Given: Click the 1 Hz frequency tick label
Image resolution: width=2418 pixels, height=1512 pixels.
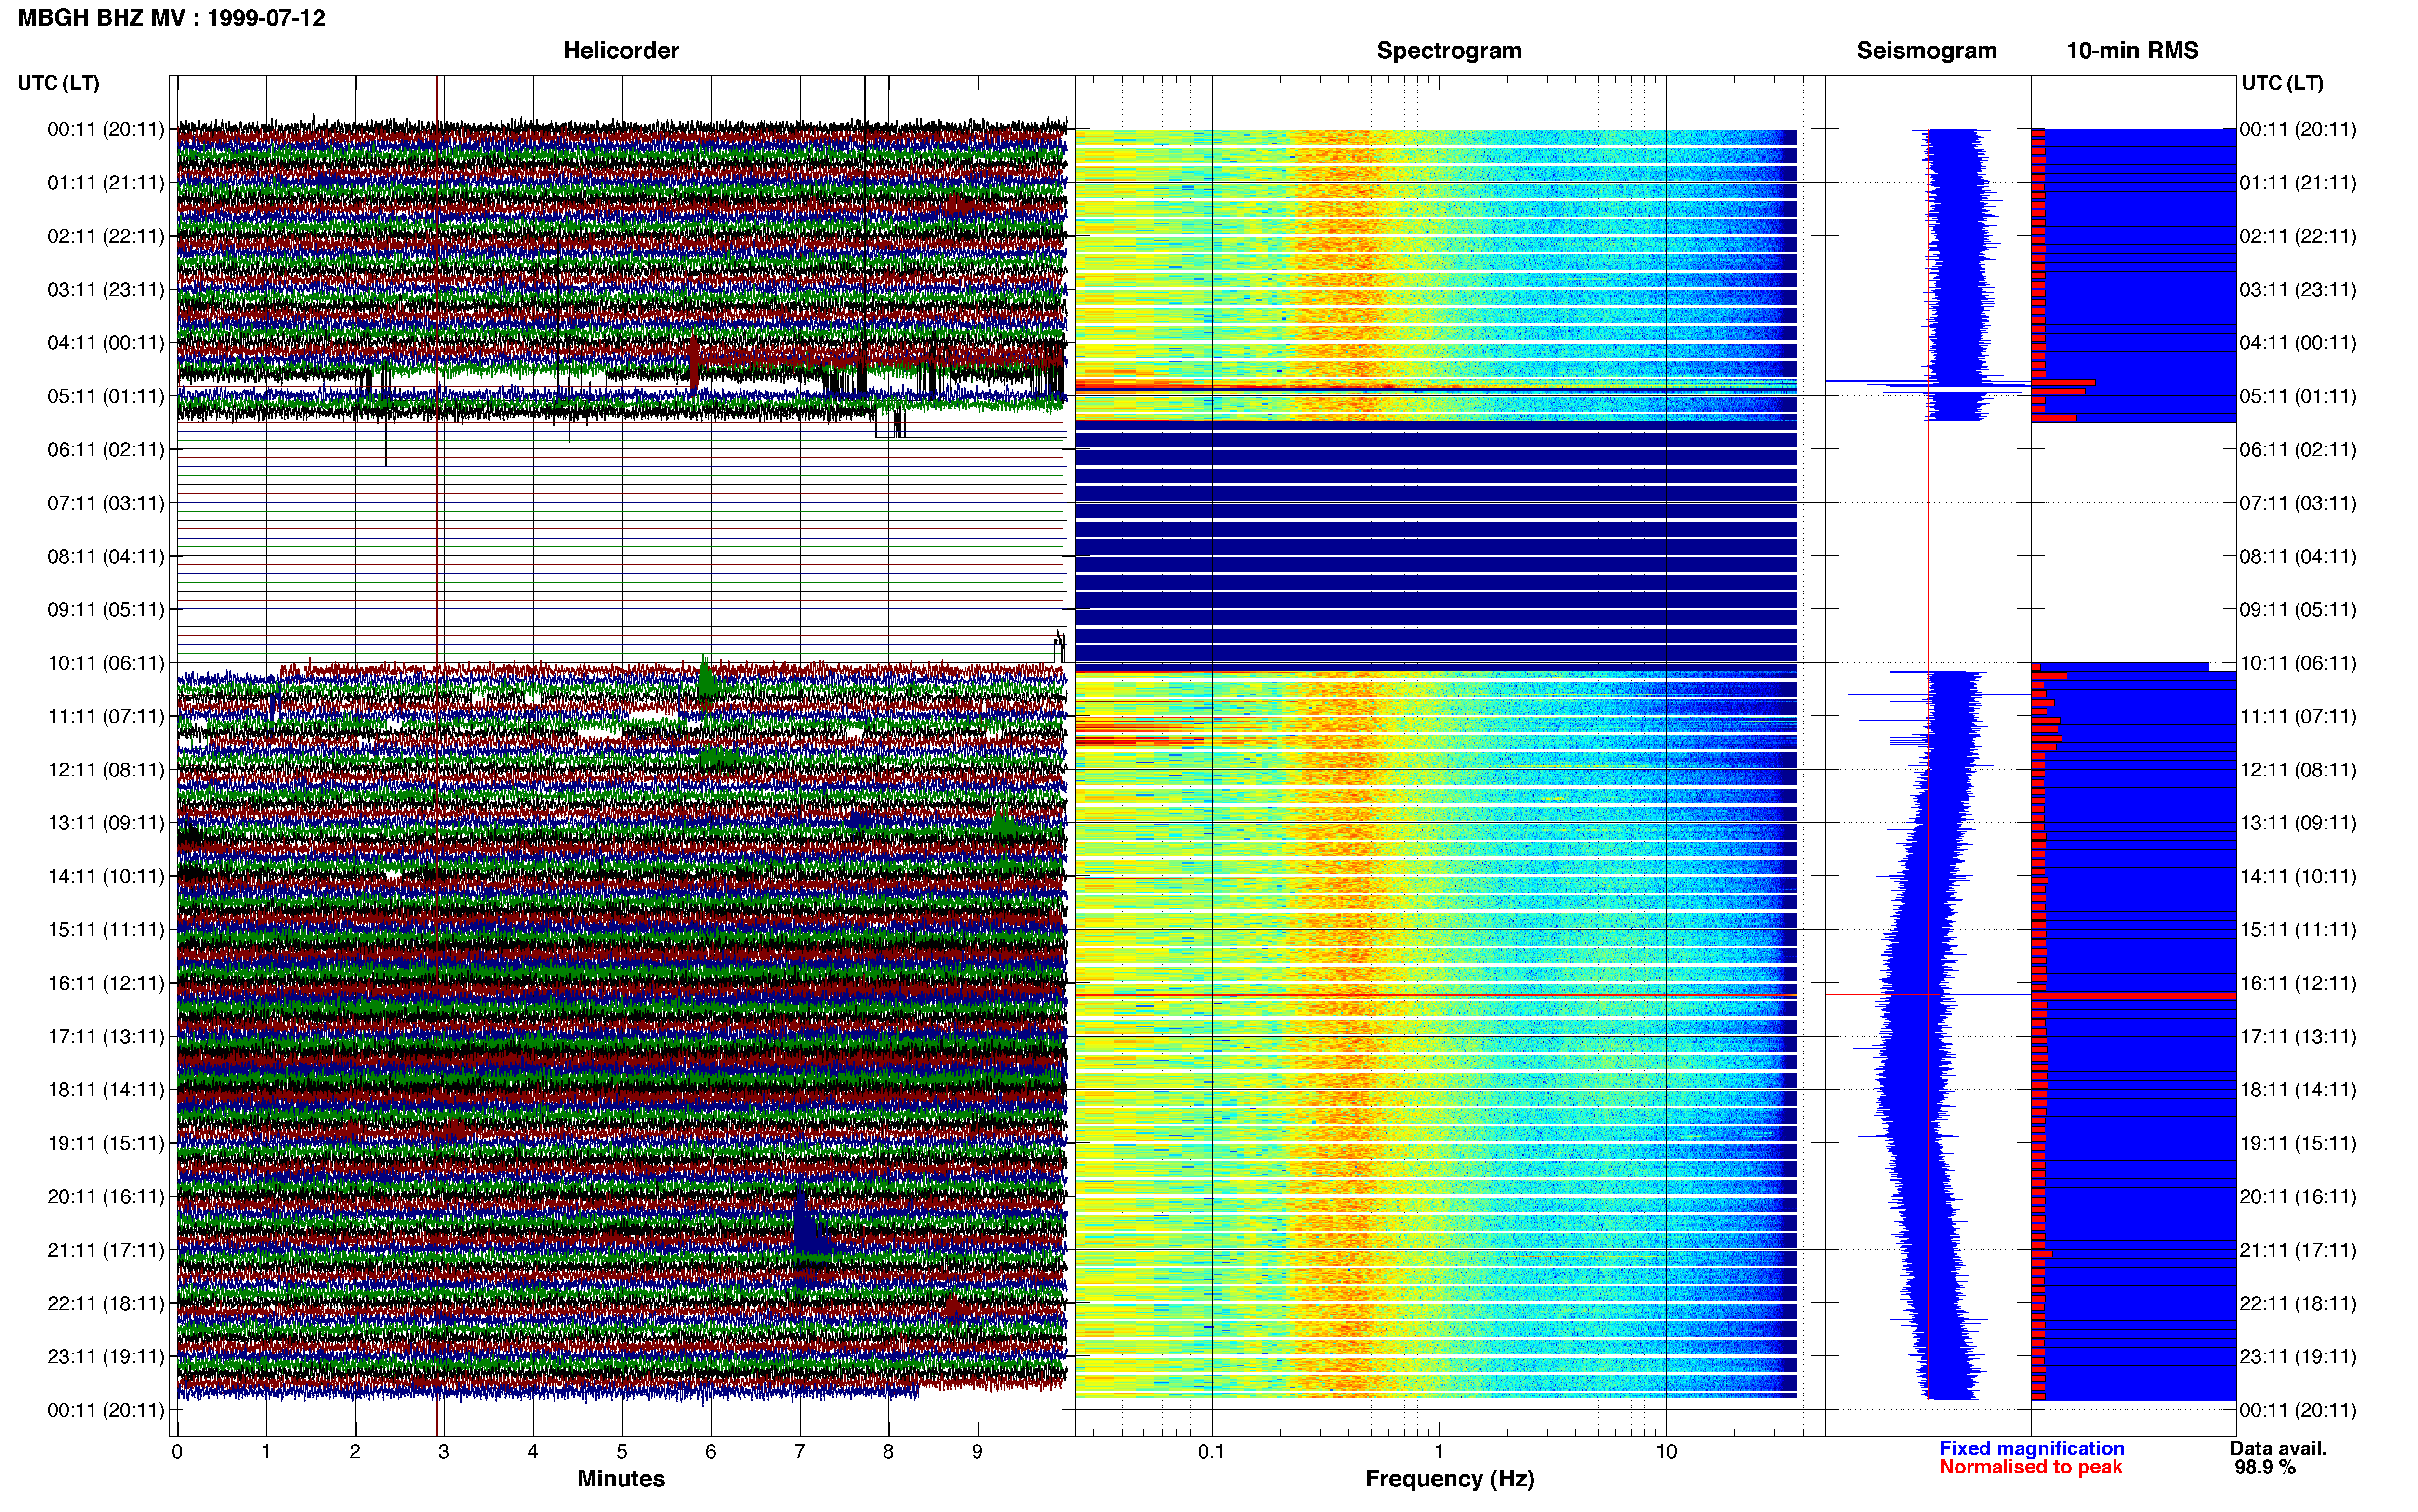Looking at the screenshot, I should click(x=1439, y=1451).
